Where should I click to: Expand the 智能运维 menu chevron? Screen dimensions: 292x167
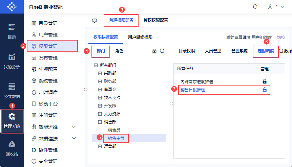74,127
